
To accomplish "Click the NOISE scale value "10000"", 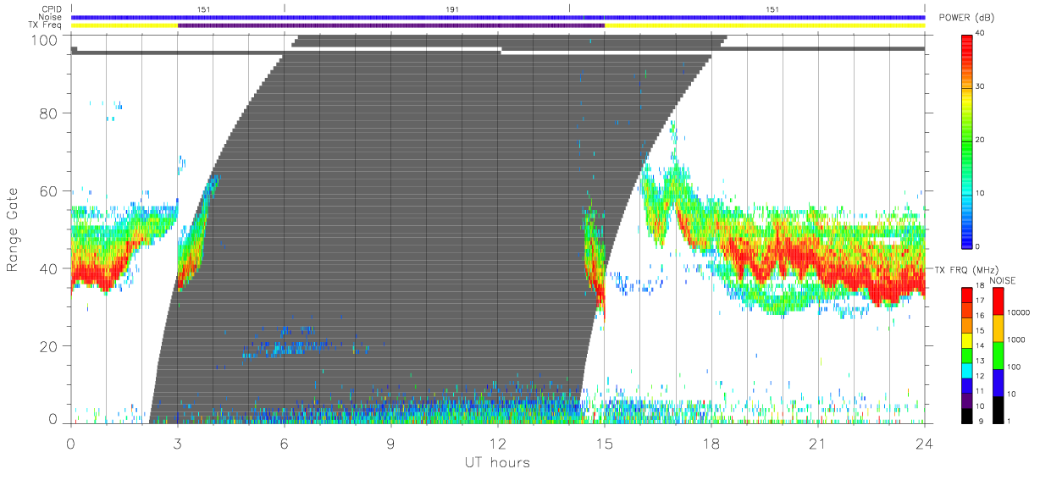I will [x=1020, y=312].
